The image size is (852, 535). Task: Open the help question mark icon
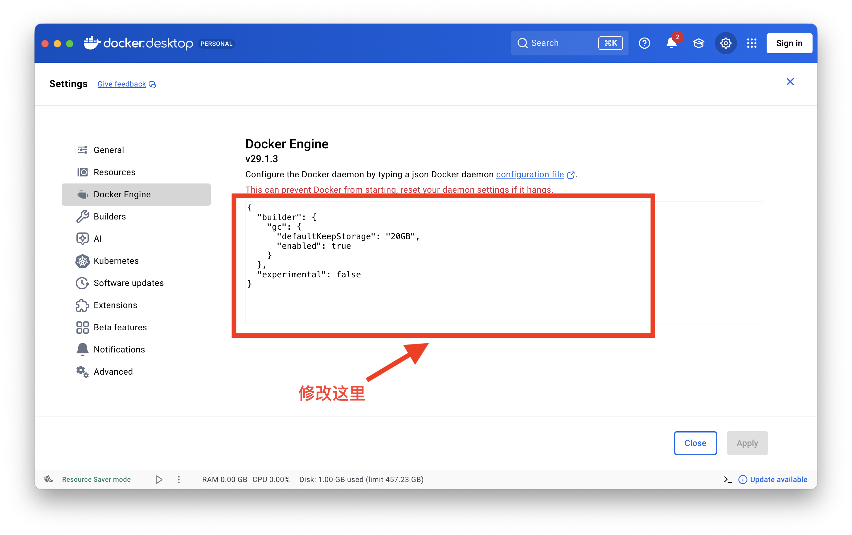coord(644,43)
